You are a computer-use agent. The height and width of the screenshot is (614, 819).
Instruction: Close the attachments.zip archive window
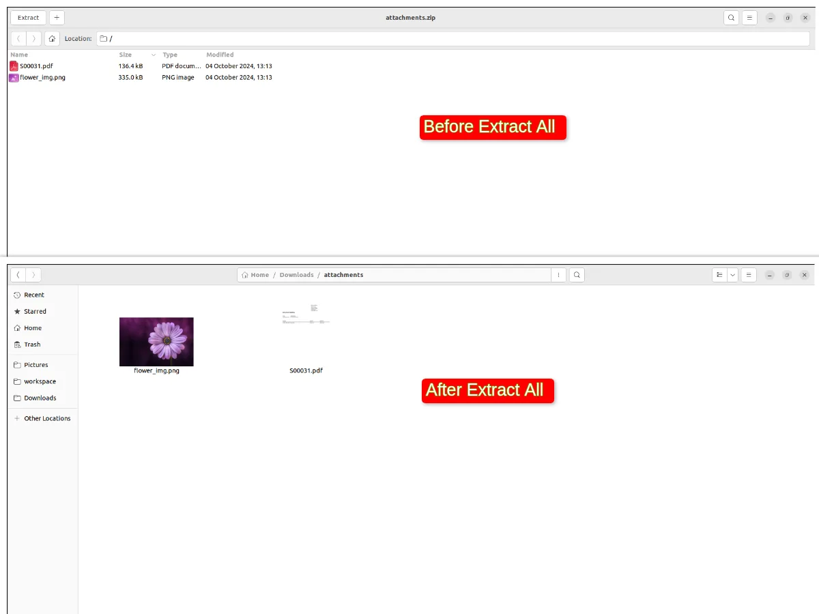(805, 18)
